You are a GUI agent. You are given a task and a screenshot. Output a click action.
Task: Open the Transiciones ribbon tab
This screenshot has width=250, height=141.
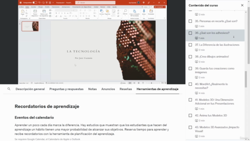(55, 7)
